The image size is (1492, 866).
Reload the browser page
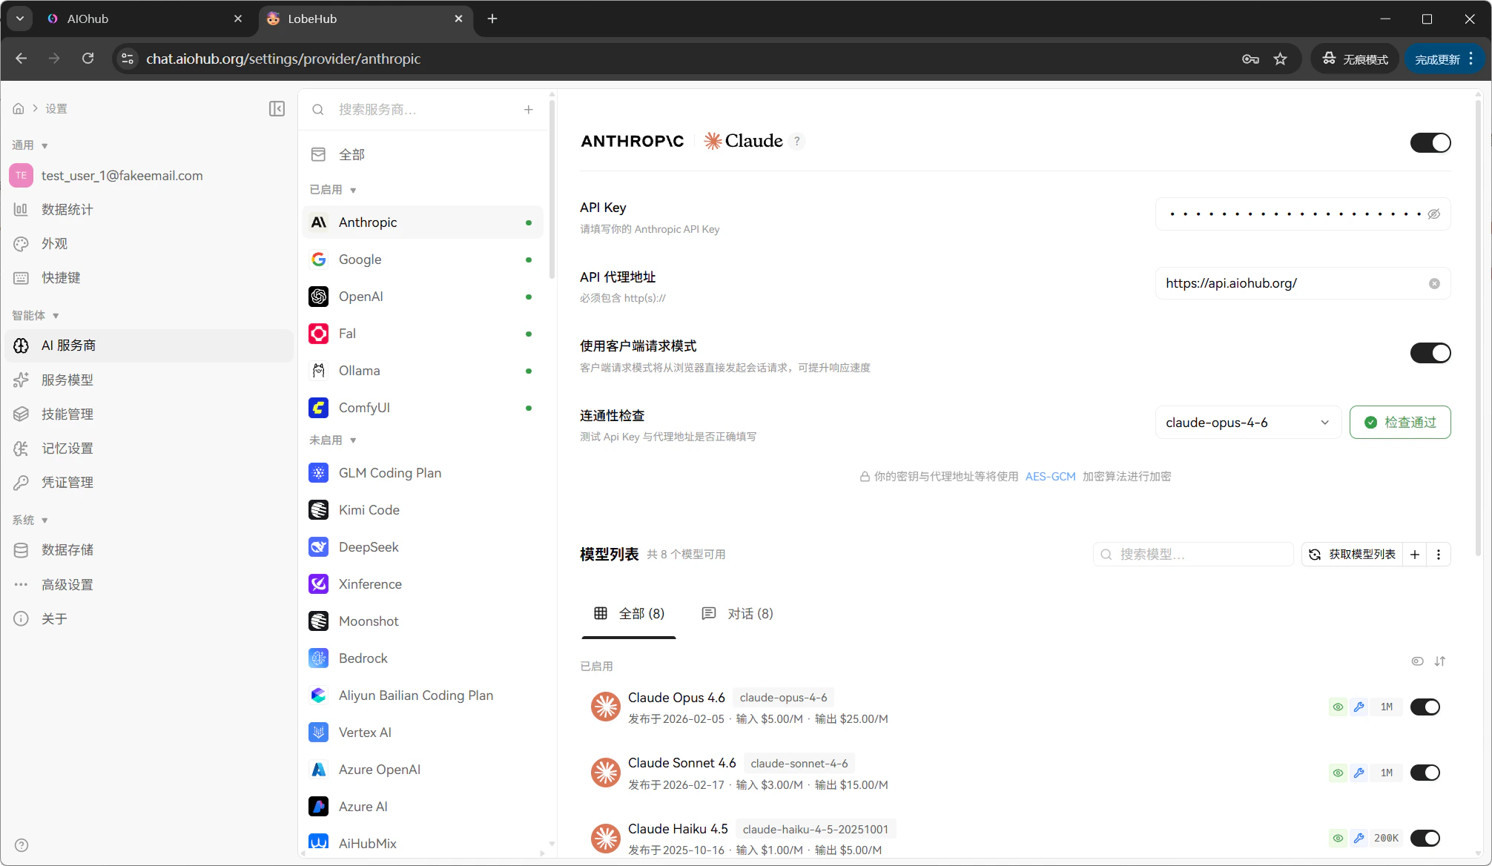click(88, 59)
